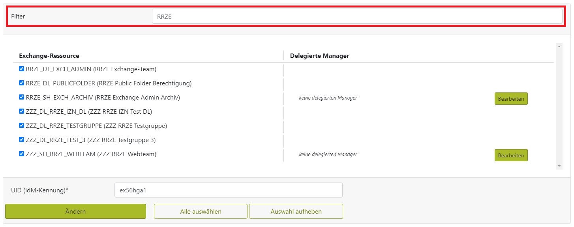This screenshot has width=574, height=227.
Task: Click the Delegierte Manager column header
Action: (x=319, y=56)
